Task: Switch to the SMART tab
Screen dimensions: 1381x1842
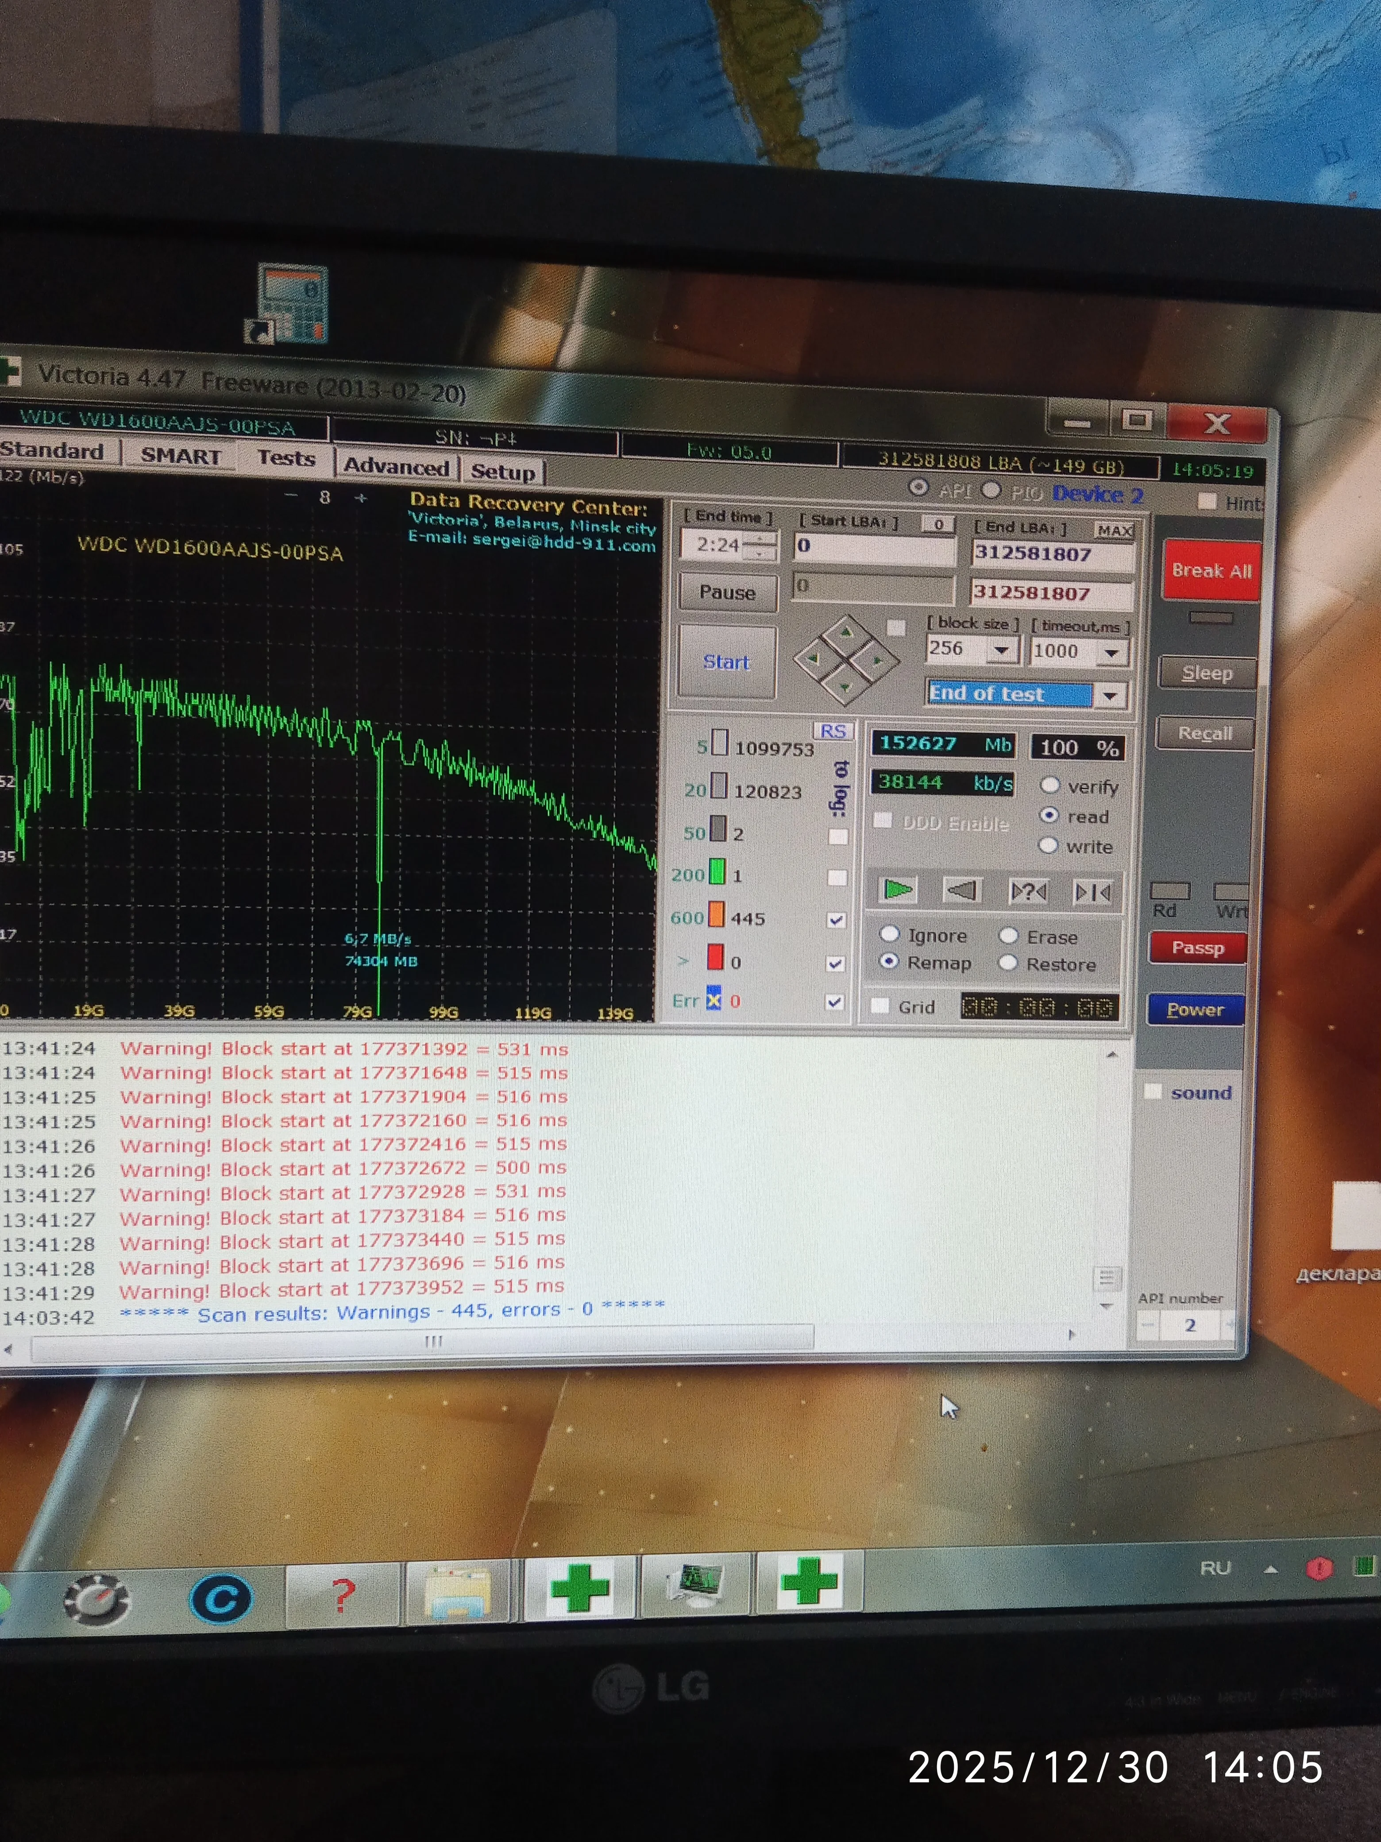Action: 180,457
